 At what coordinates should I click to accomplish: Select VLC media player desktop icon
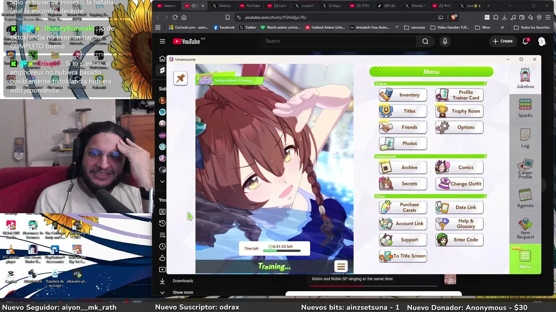[x=11, y=253]
